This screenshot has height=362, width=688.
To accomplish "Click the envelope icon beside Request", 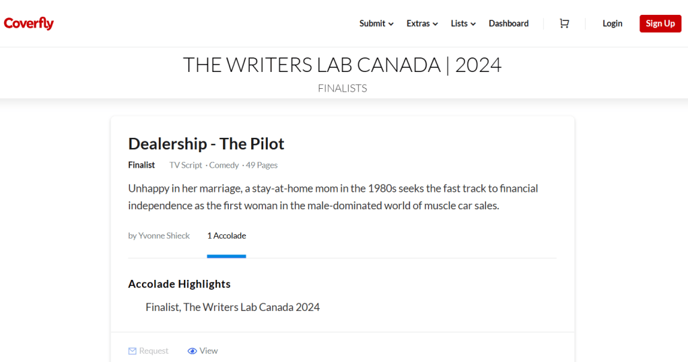I will coord(133,351).
